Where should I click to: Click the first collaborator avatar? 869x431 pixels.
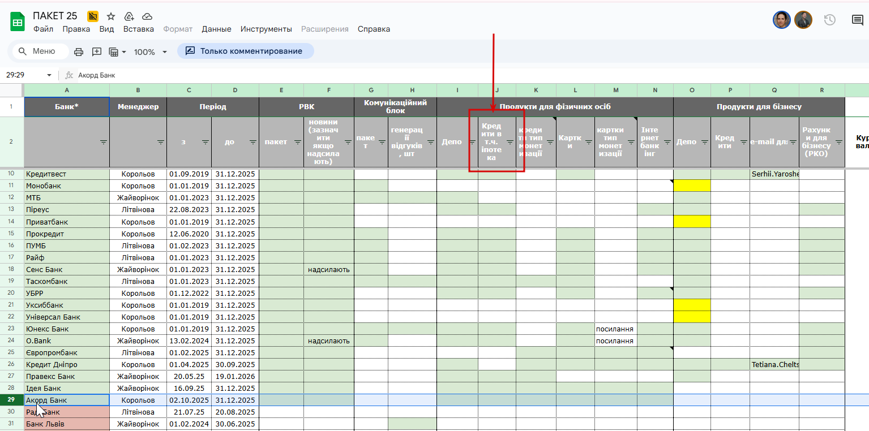pyautogui.click(x=782, y=20)
